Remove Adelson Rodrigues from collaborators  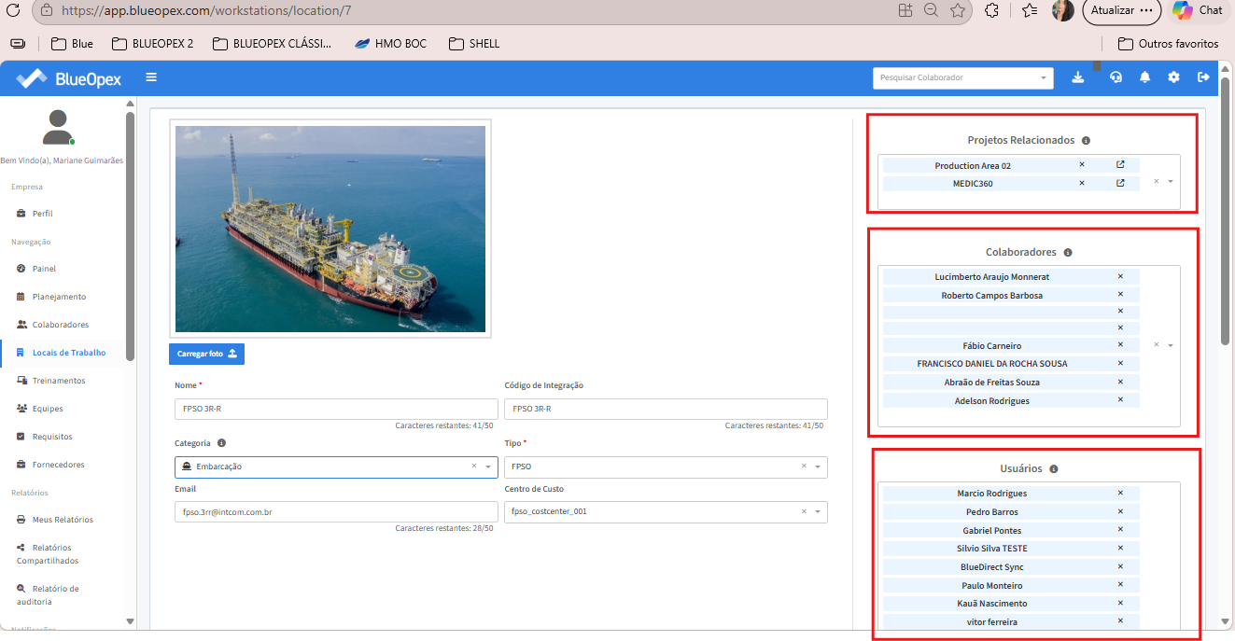1120,400
